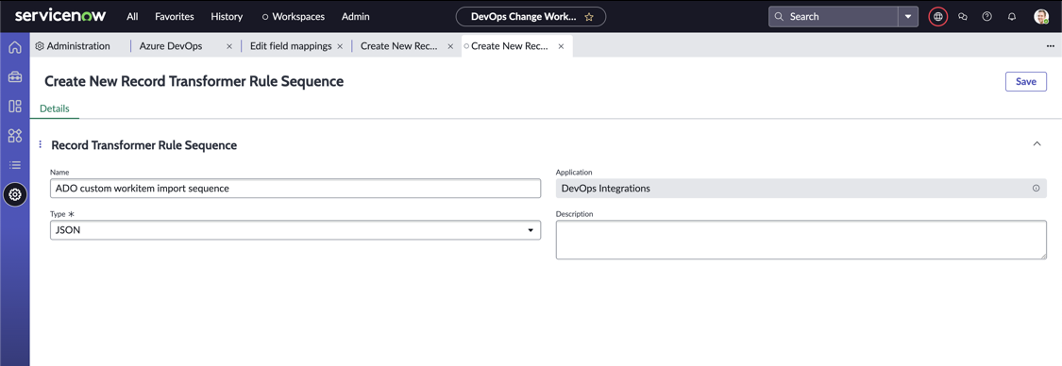Screen dimensions: 1062x366
Task: Open the All menu
Action: (x=132, y=16)
